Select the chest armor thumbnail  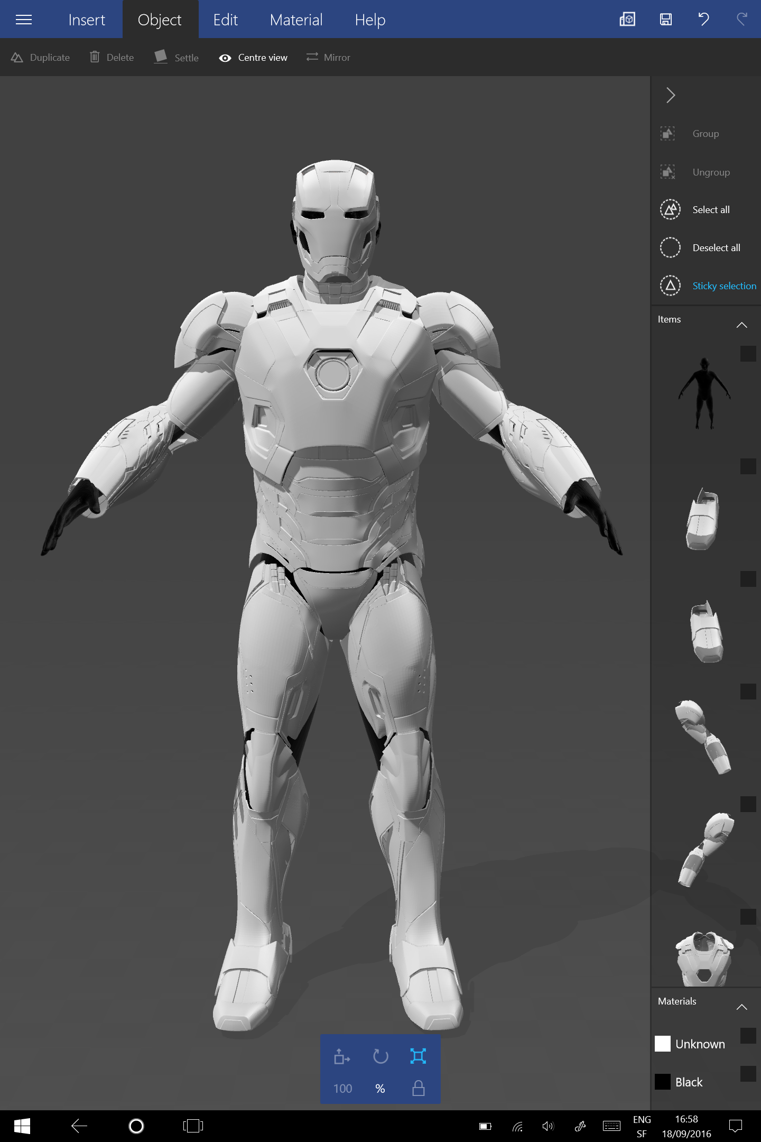coord(705,958)
